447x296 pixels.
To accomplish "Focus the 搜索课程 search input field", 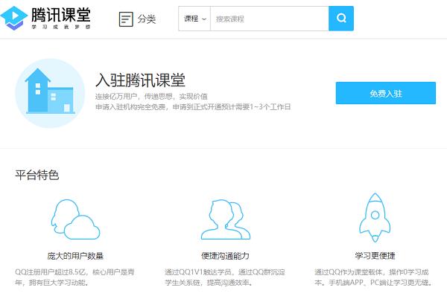I will [270, 19].
